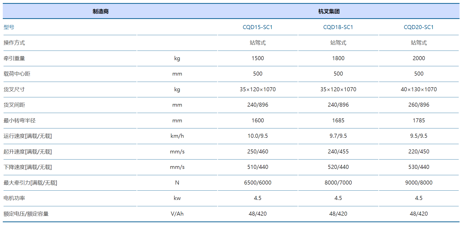Image resolution: width=460 pixels, height=225 pixels.
Task: Click the V/Ah unit cell
Action: 177,214
